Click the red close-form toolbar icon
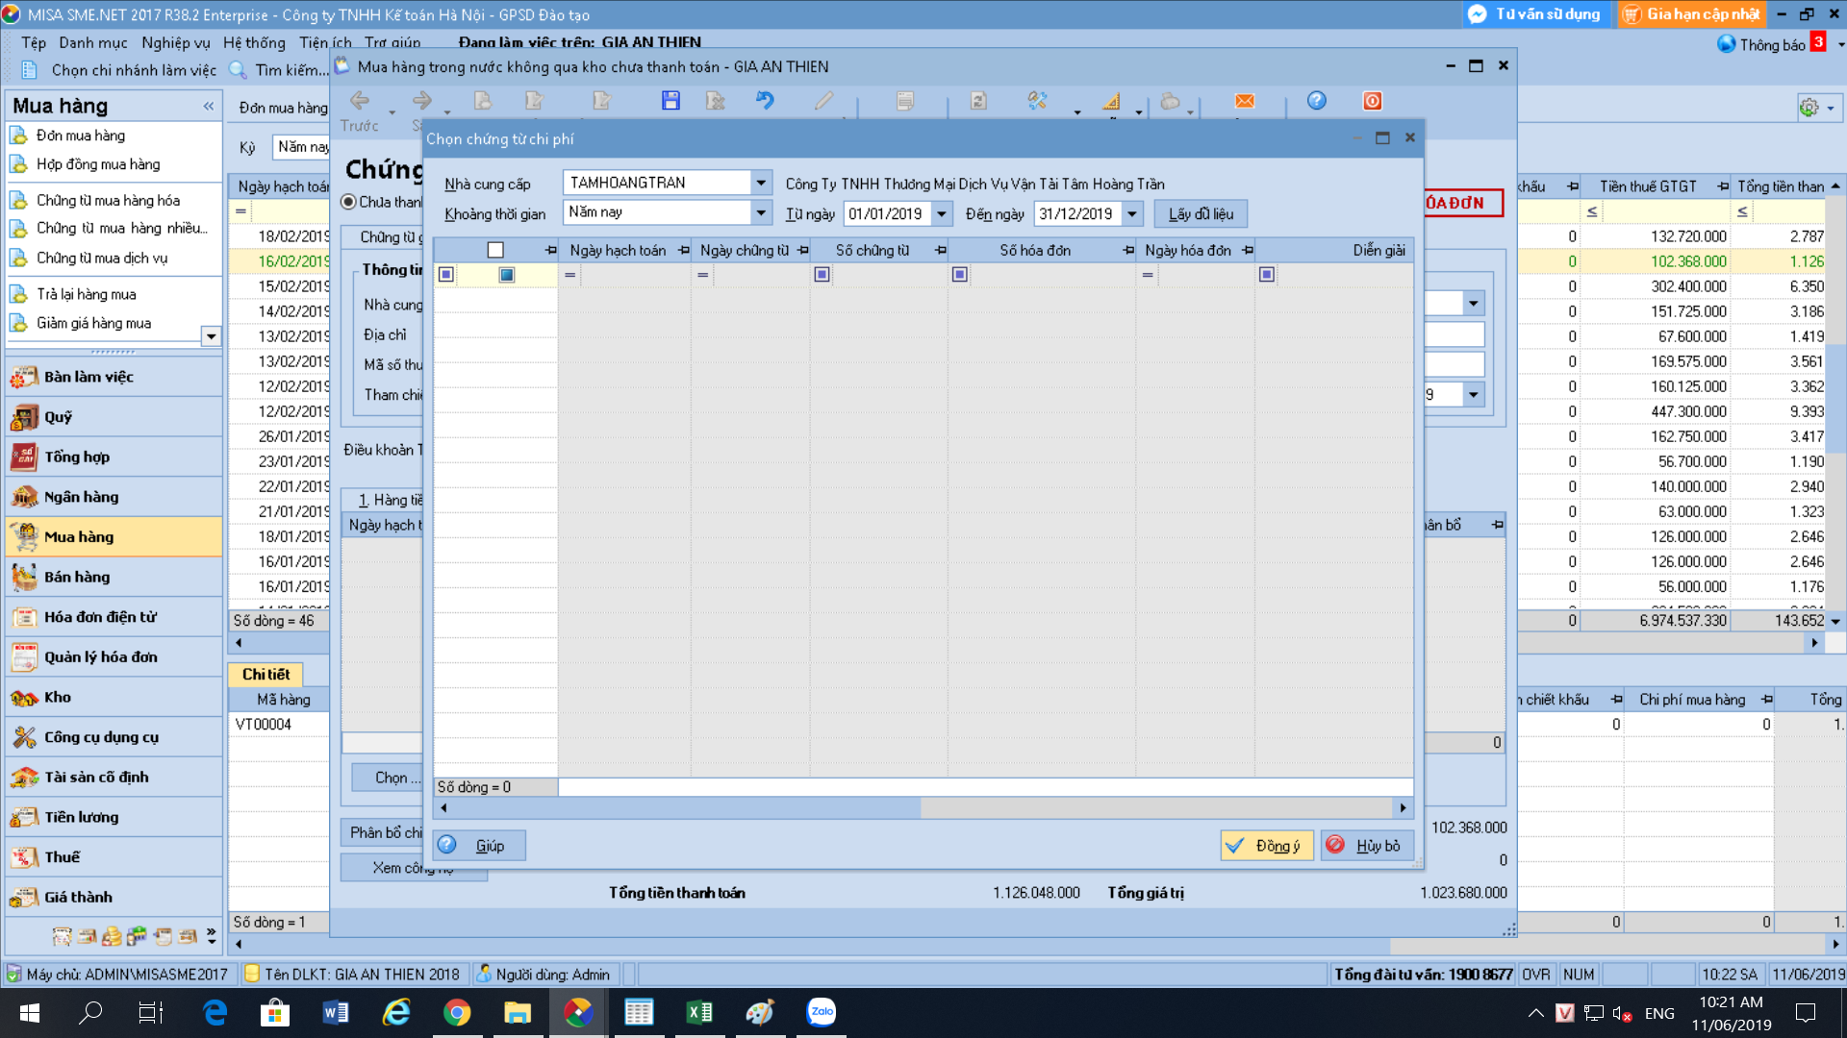The height and width of the screenshot is (1038, 1847). [1372, 101]
